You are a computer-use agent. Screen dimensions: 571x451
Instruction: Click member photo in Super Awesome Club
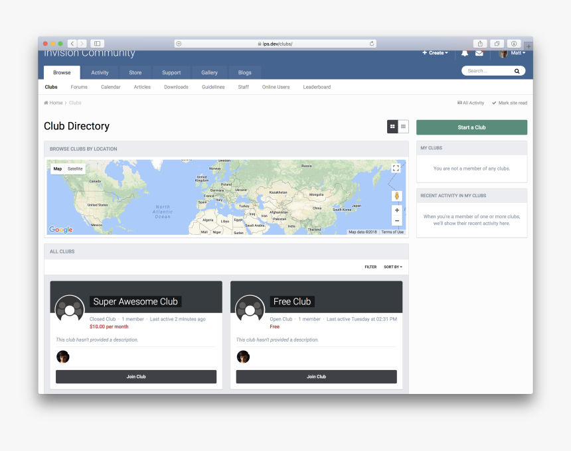[x=63, y=357]
